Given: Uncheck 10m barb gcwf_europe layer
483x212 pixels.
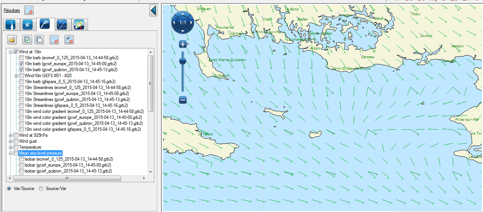Looking at the screenshot, I should click(22, 64).
